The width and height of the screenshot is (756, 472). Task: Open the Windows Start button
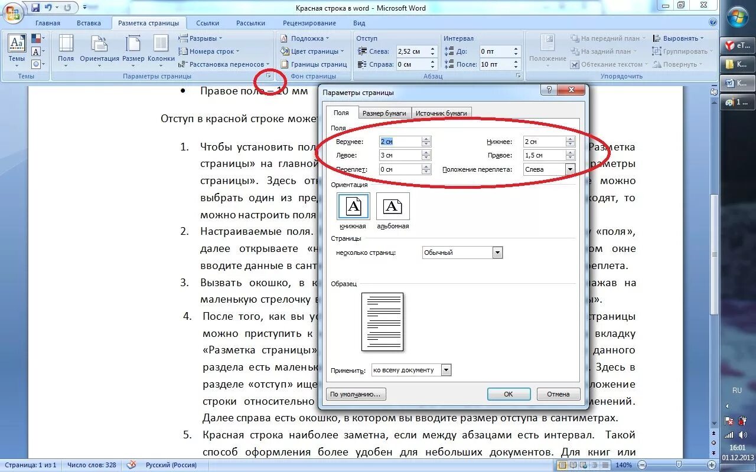coord(738,17)
